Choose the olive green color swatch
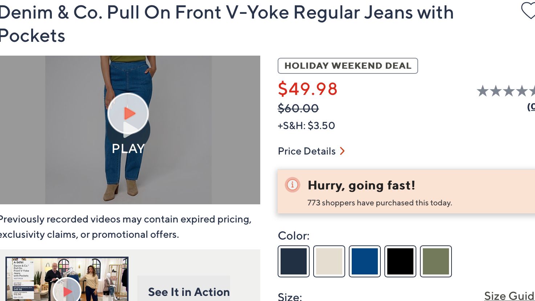 436,261
